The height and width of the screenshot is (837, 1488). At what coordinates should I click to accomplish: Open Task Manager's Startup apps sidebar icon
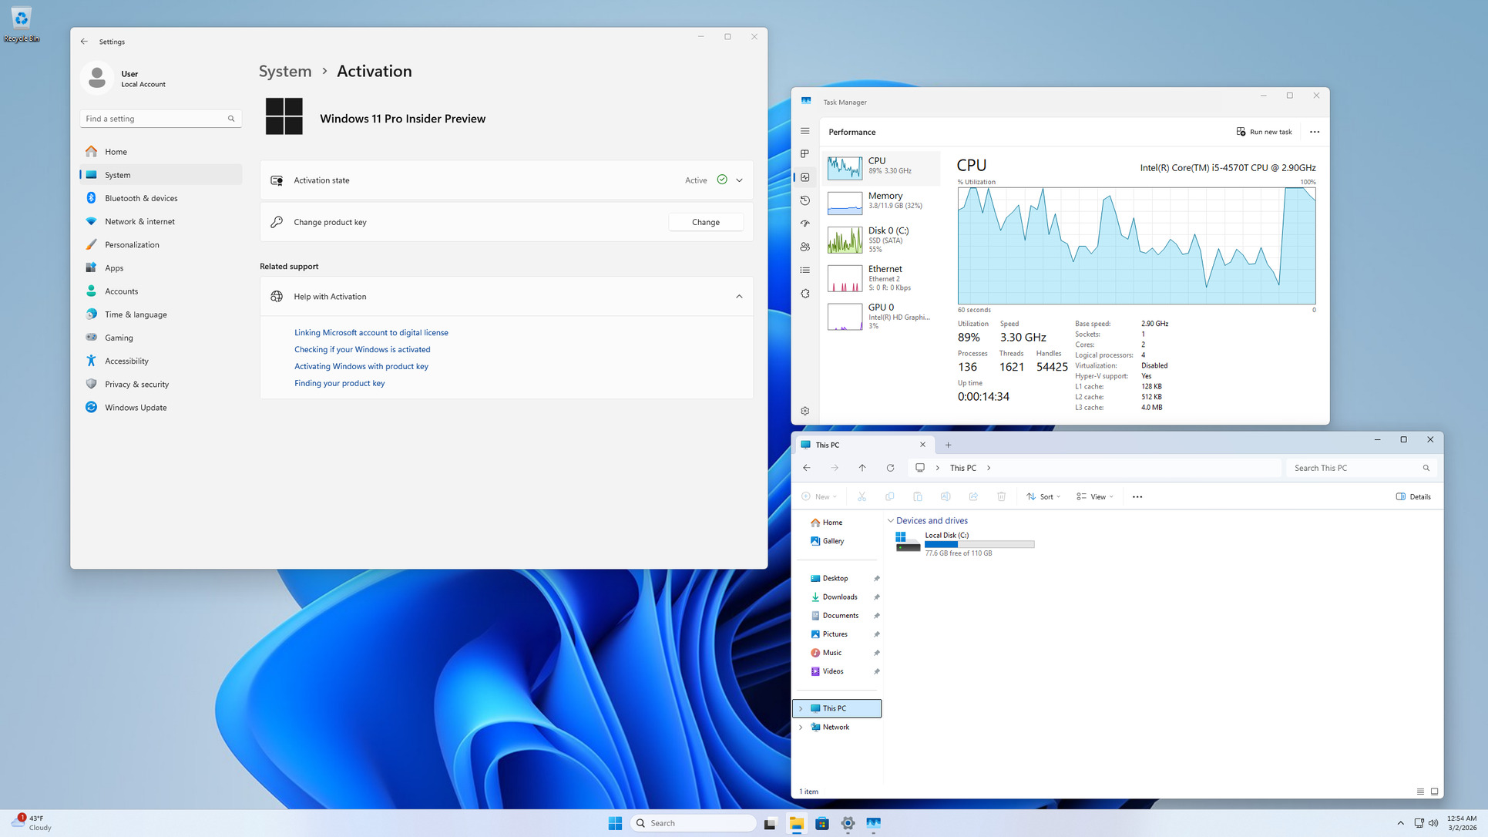tap(804, 224)
